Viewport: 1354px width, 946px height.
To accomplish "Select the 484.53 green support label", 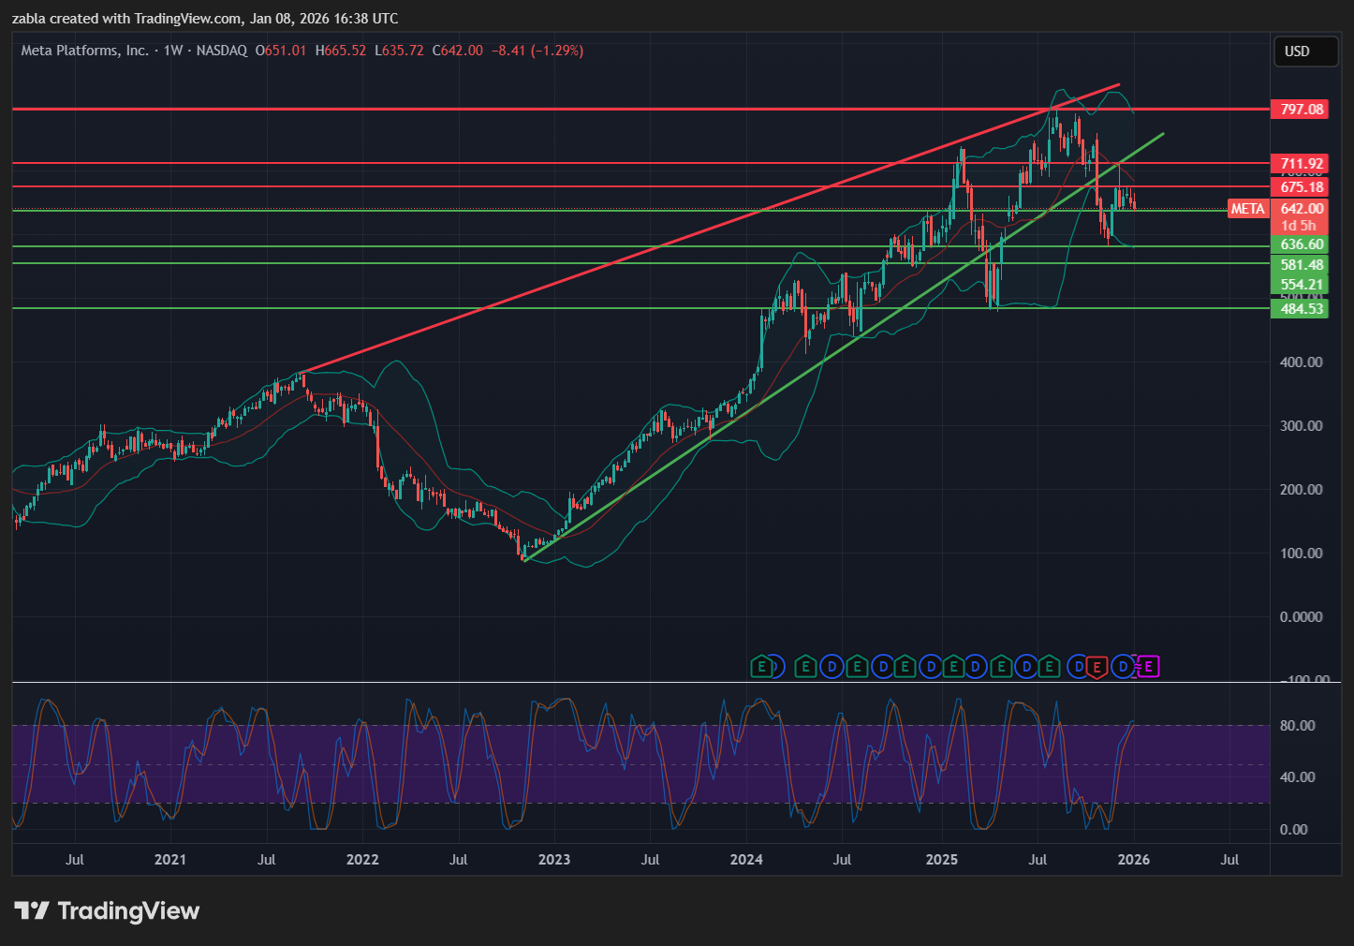I will click(1302, 309).
